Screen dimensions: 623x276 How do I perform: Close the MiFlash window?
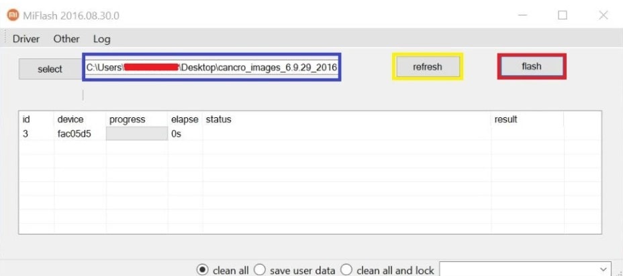click(x=604, y=15)
